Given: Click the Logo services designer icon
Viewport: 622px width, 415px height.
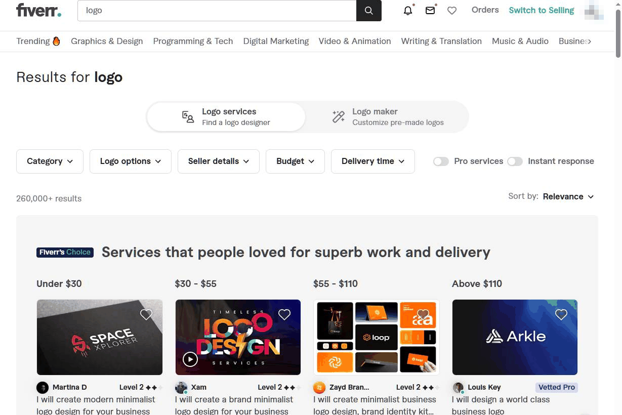Looking at the screenshot, I should click(188, 117).
